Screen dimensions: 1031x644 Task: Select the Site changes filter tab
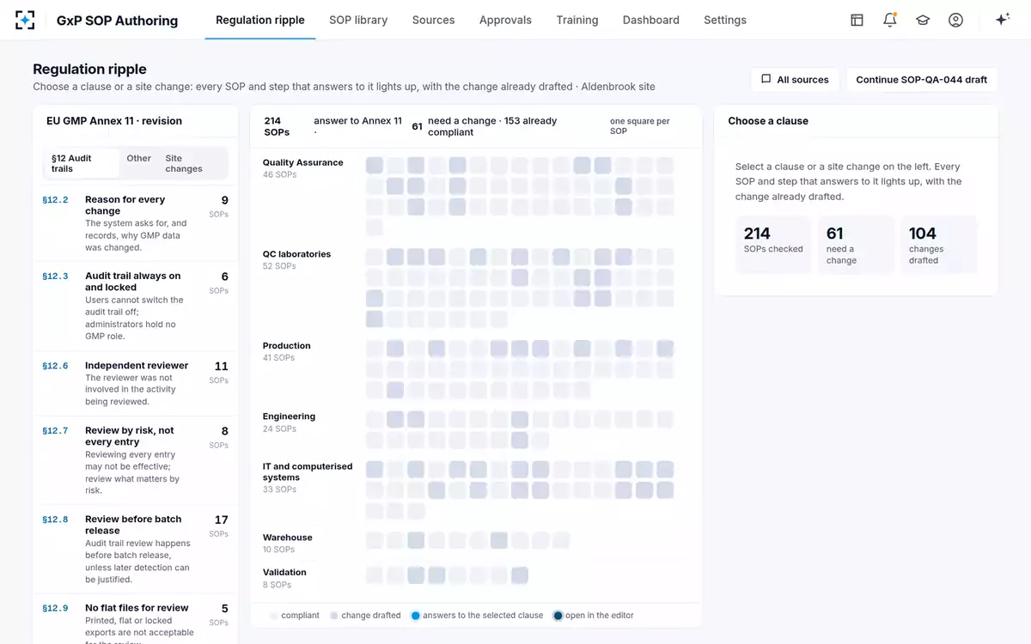point(192,163)
